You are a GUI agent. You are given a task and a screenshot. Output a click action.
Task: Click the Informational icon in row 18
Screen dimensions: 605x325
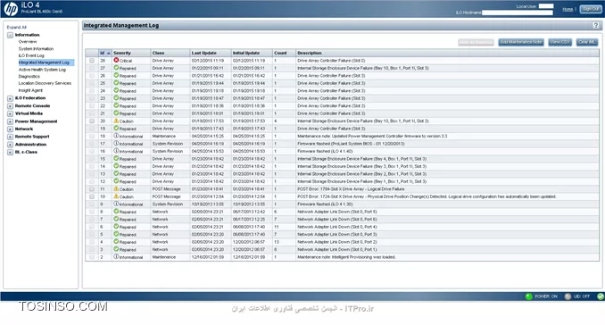click(116, 136)
